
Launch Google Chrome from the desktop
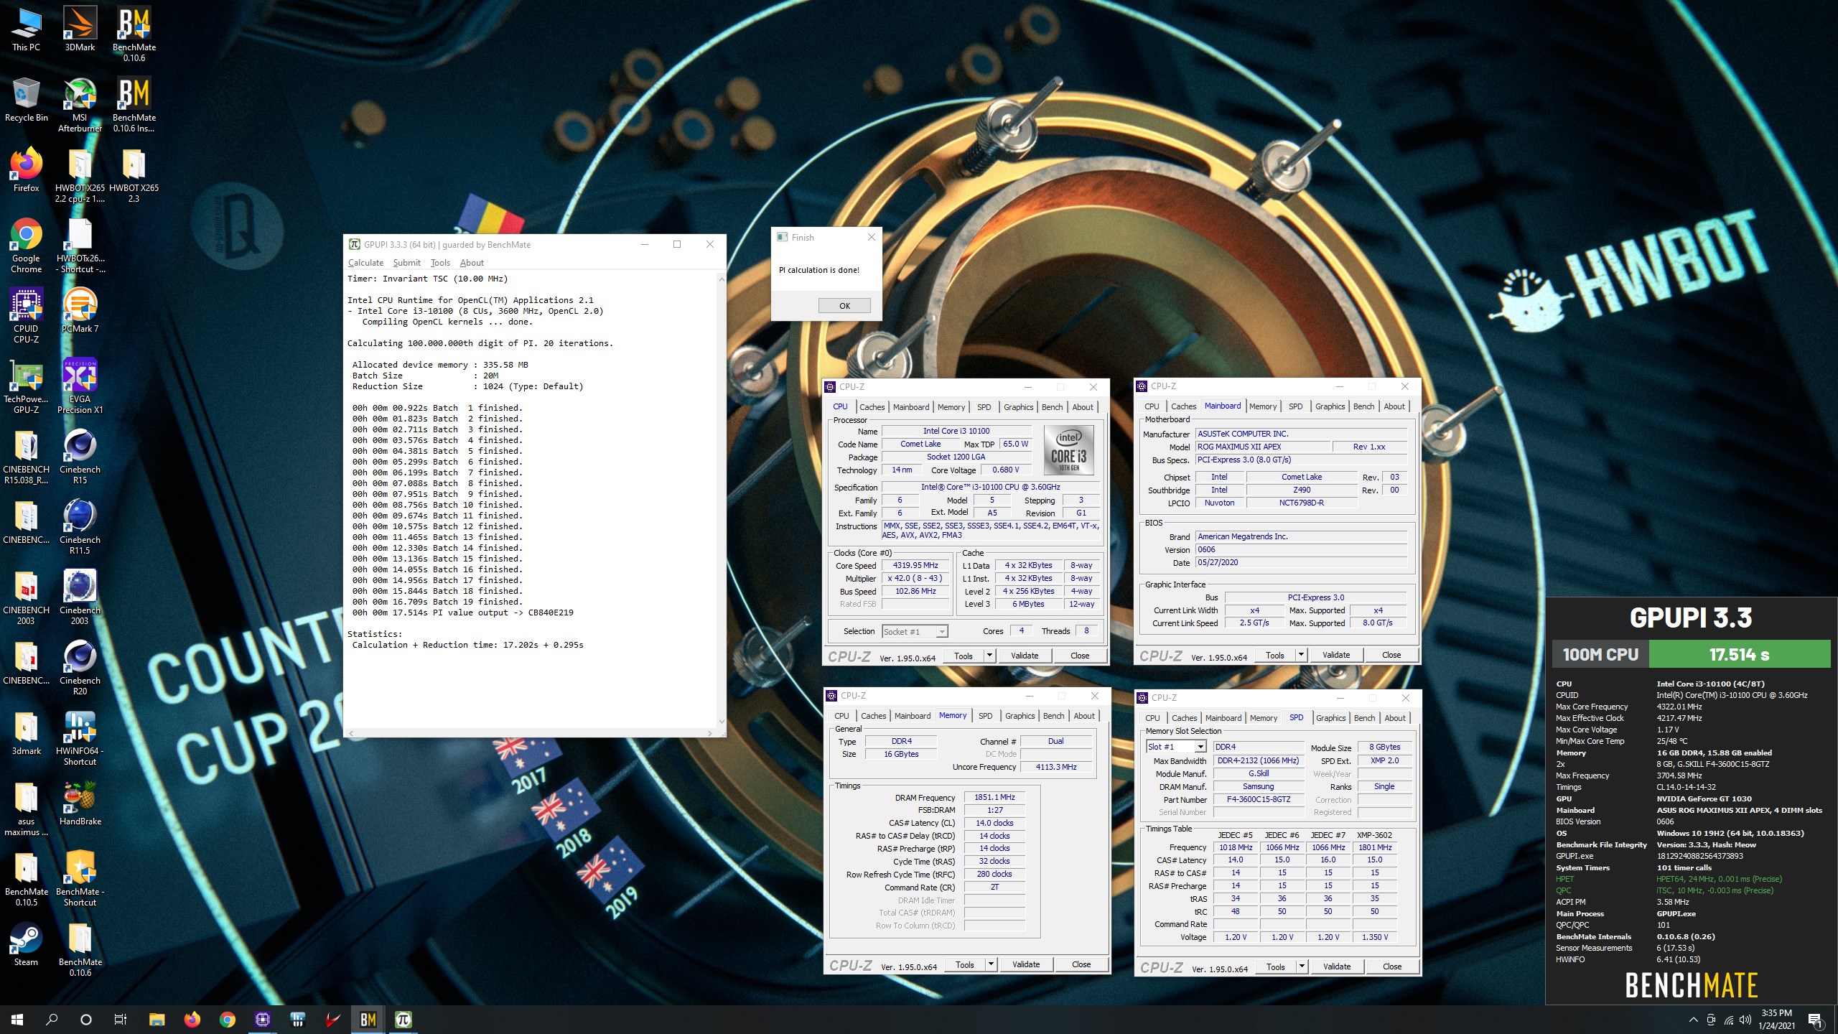(27, 246)
